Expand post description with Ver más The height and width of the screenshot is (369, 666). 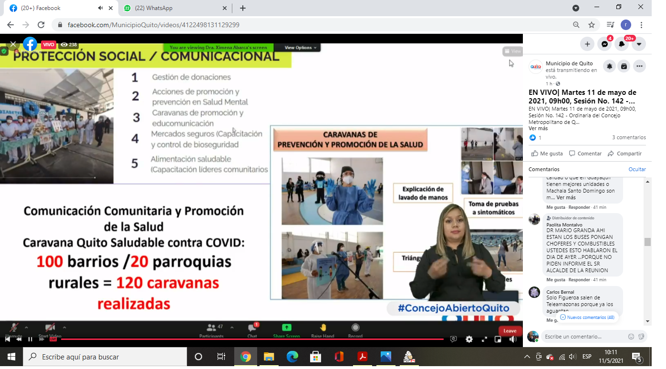(x=538, y=128)
